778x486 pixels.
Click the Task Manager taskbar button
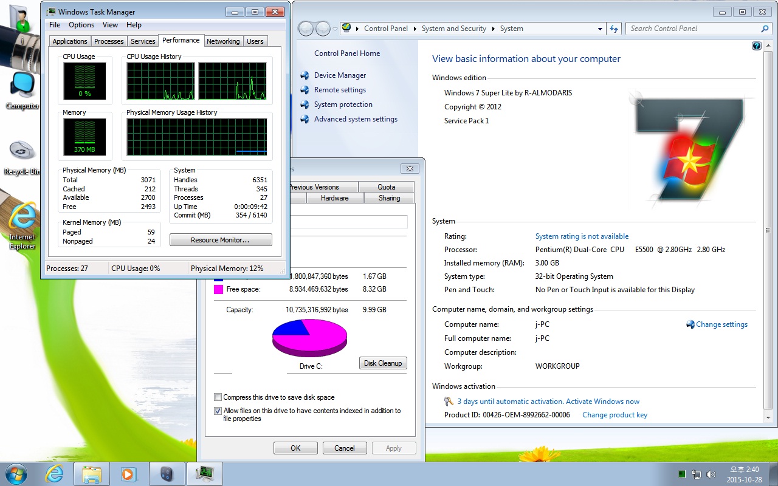(204, 474)
